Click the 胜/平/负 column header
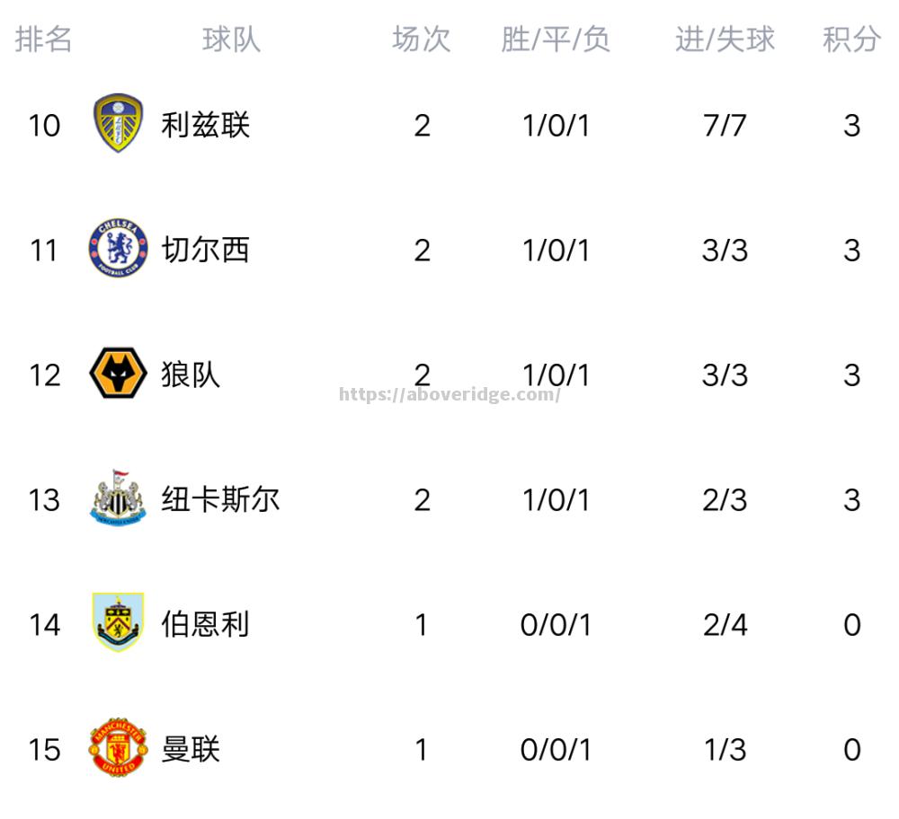 (x=555, y=40)
